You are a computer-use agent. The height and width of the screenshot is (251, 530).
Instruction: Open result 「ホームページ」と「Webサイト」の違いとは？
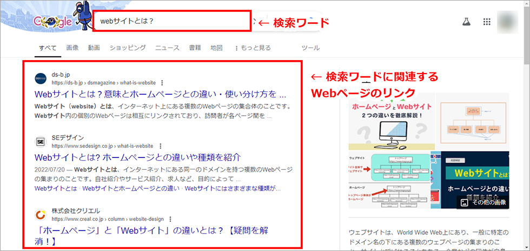coord(151,236)
